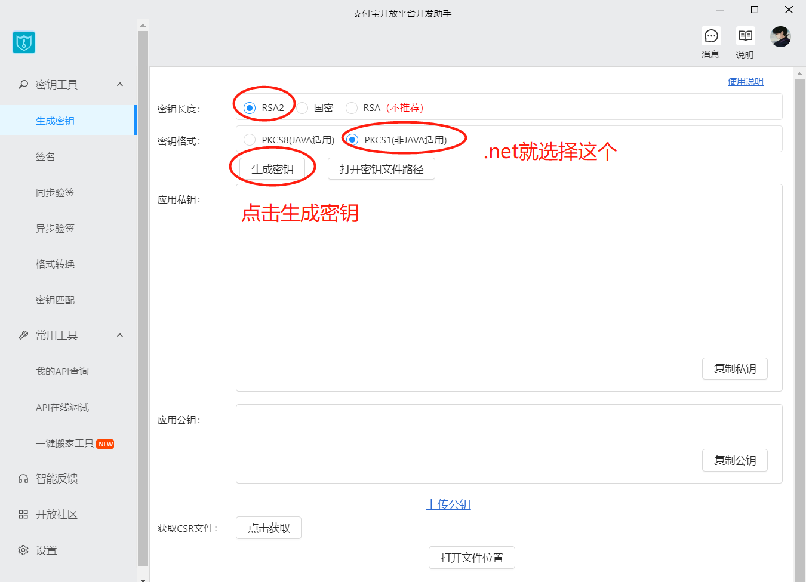806x582 pixels.
Task: Click the 获取CSR文件 label text
Action: 187,528
